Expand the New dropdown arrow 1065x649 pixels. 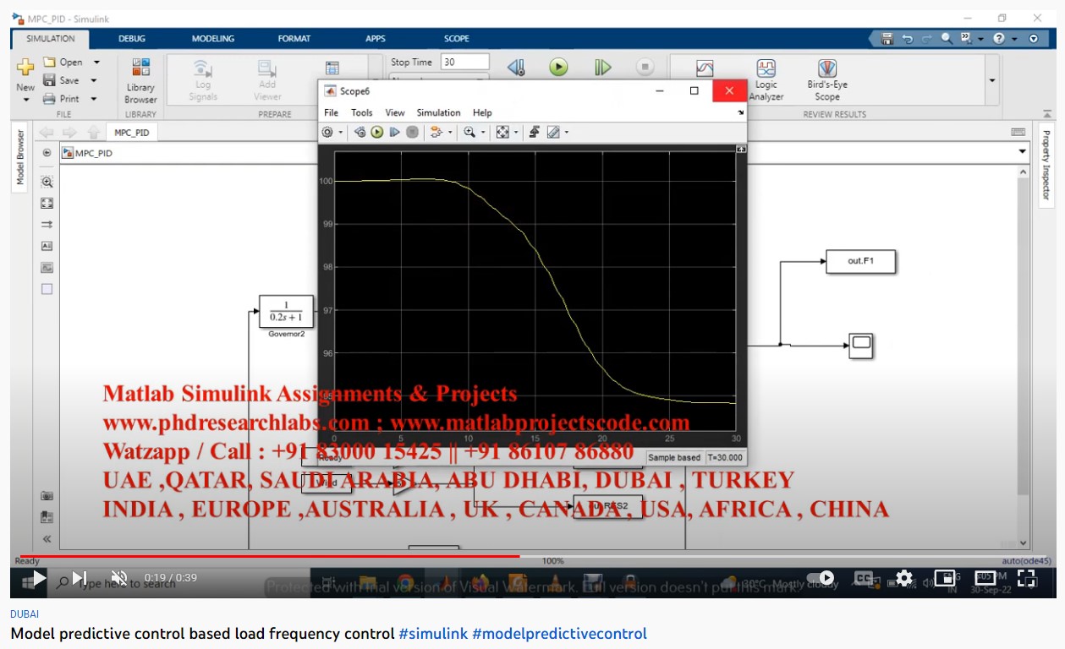coord(25,100)
